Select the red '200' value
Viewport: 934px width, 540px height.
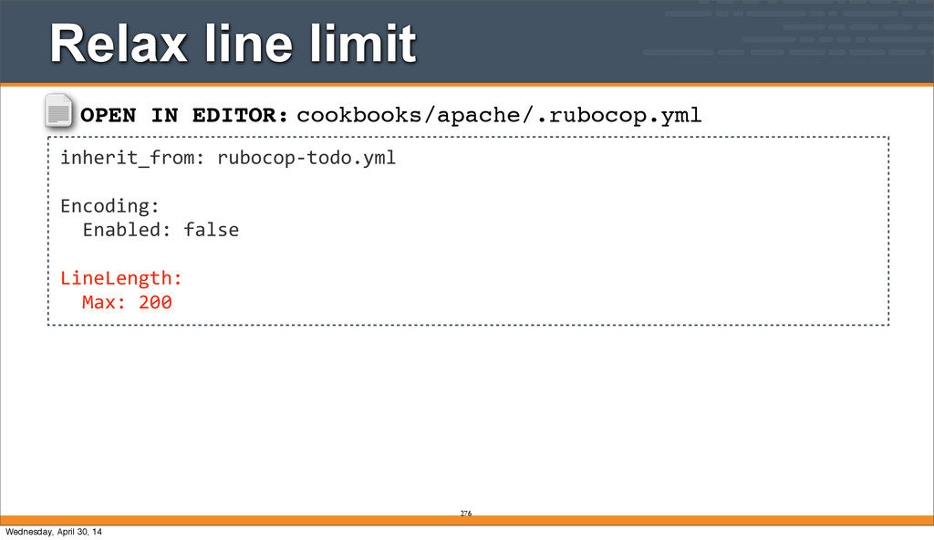(x=155, y=301)
